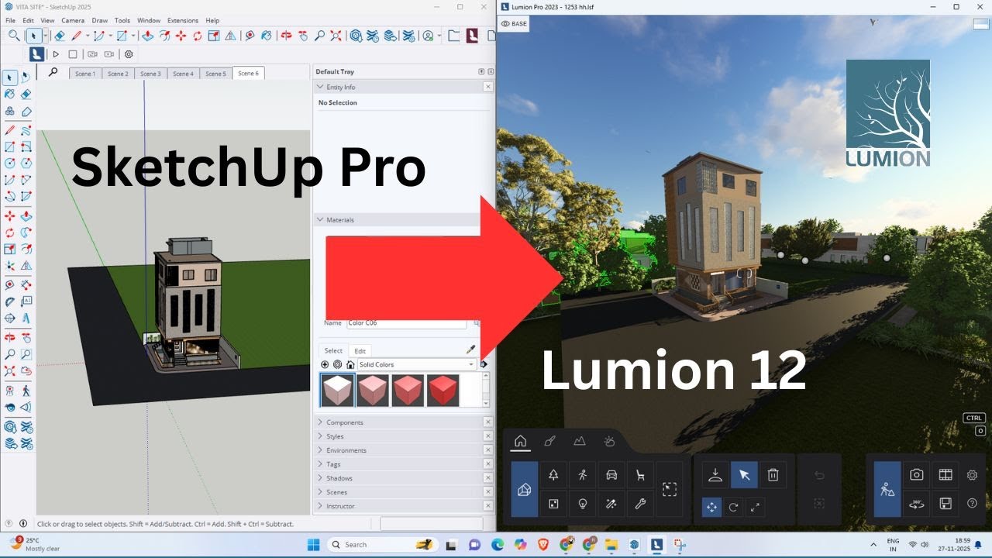Screen dimensions: 992x558
Task: Open Lumion transport car category
Action: [x=611, y=475]
